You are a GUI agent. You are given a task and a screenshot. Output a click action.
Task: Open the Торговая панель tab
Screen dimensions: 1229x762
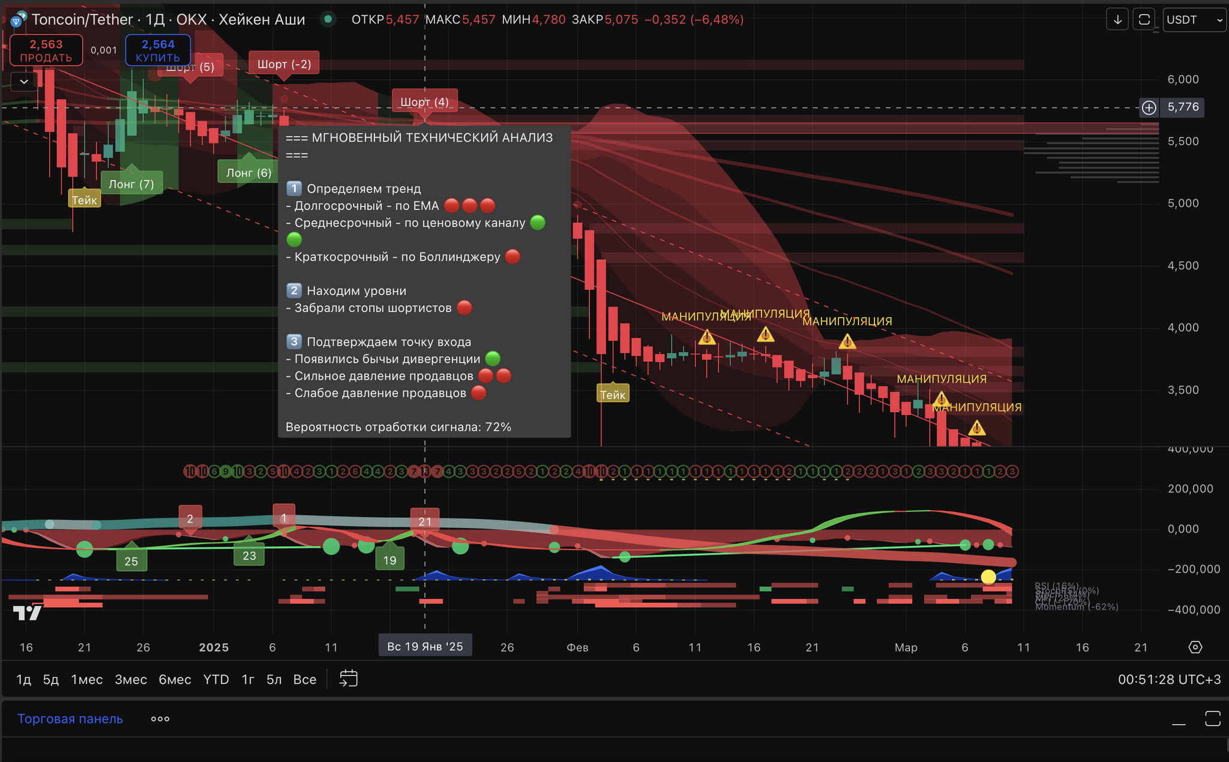70,719
